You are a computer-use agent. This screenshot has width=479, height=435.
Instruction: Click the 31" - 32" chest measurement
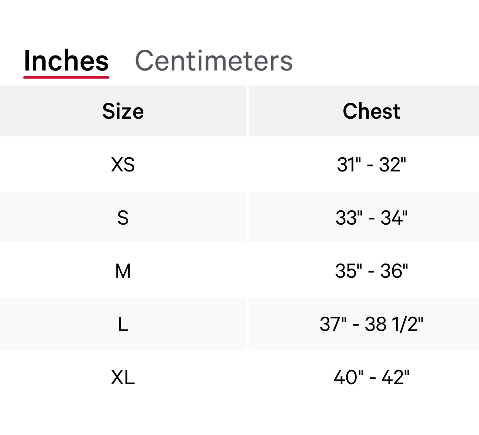371,165
